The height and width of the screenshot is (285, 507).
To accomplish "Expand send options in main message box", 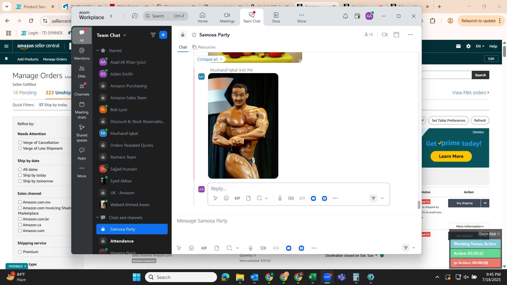I will [x=414, y=248].
